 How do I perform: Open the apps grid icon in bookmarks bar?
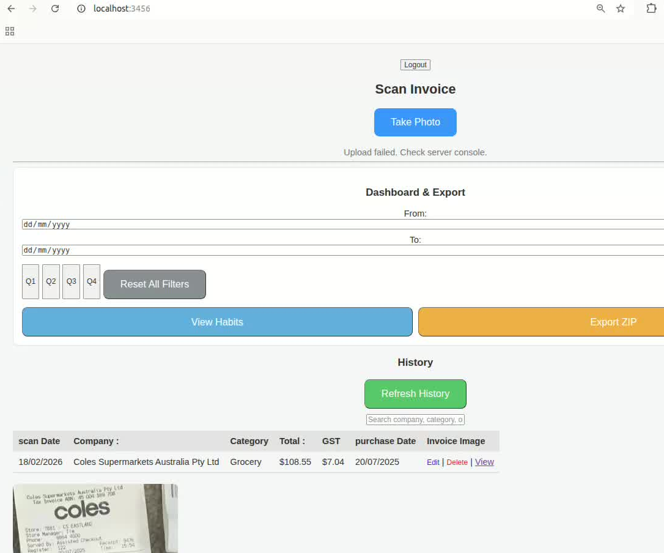(10, 31)
